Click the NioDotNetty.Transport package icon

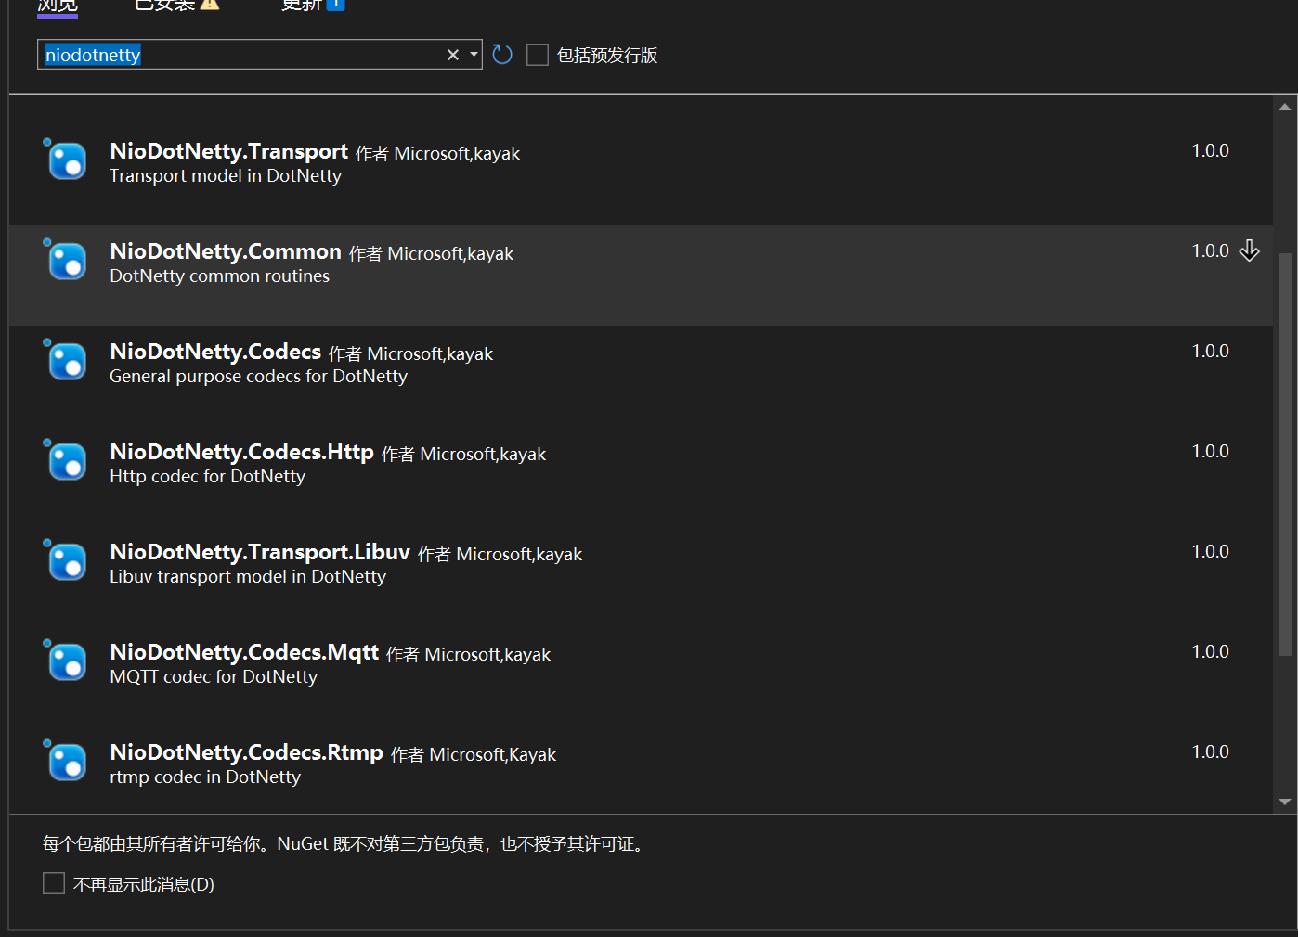(x=67, y=160)
